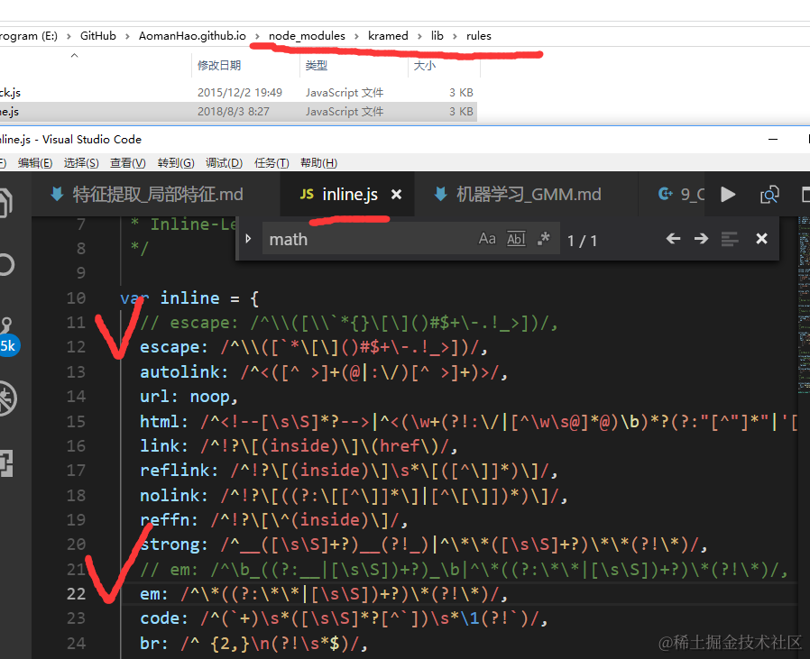Select file row dated 2015/12/2 19:49
This screenshot has height=659, width=810.
tap(237, 93)
